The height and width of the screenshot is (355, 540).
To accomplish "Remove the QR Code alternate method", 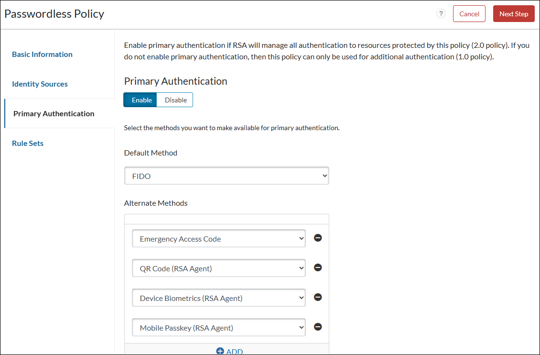I will tap(318, 267).
